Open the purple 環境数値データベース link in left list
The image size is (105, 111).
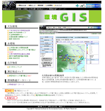click(16, 85)
